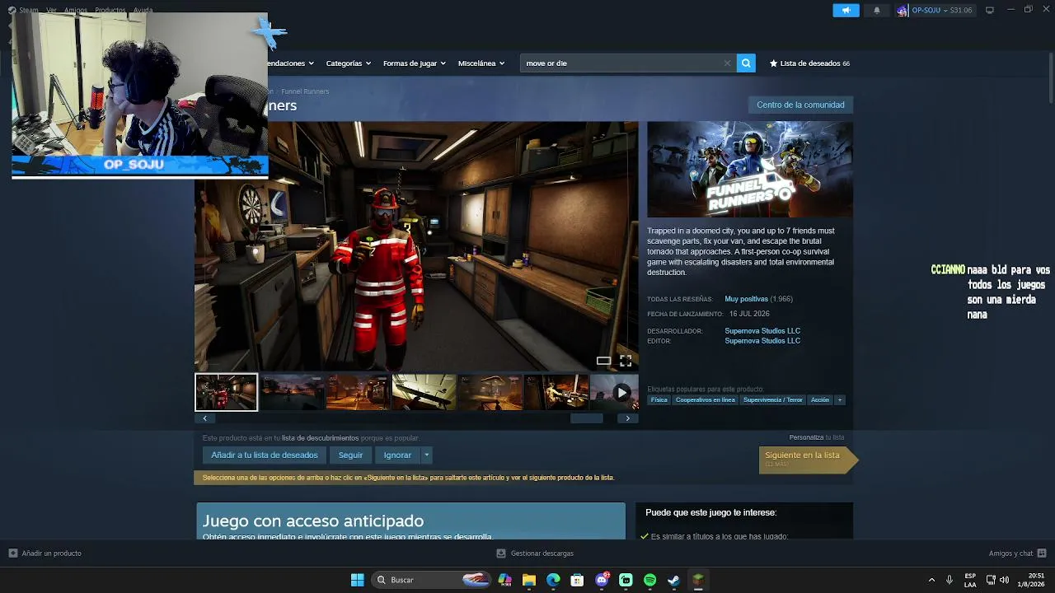Expand the Formas de jugar dropdown
Viewport: 1055px width, 593px height.
pyautogui.click(x=414, y=63)
